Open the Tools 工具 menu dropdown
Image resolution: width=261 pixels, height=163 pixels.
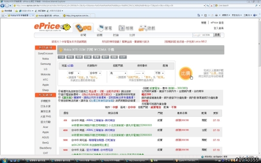point(248,15)
